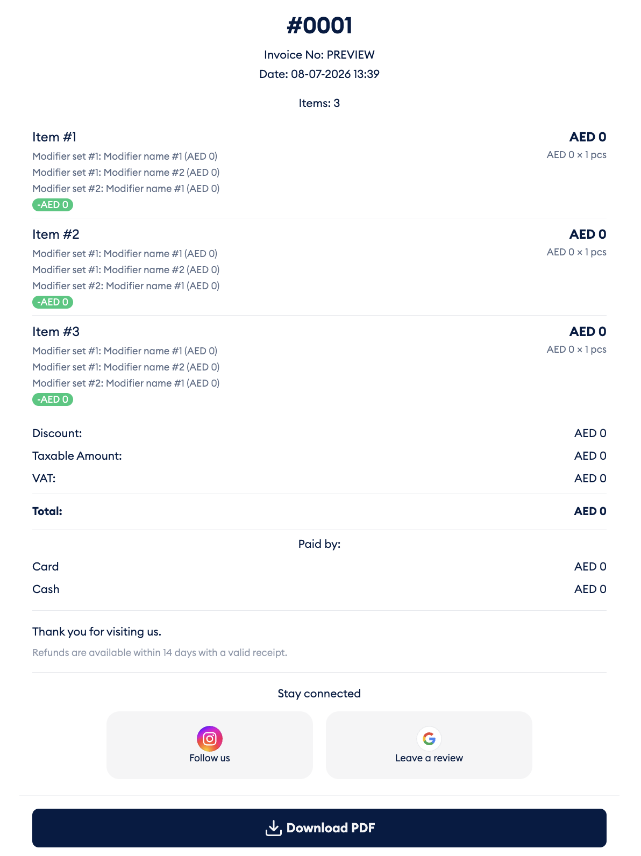Click the download arrow icon
This screenshot has height=856, width=641.
[274, 828]
